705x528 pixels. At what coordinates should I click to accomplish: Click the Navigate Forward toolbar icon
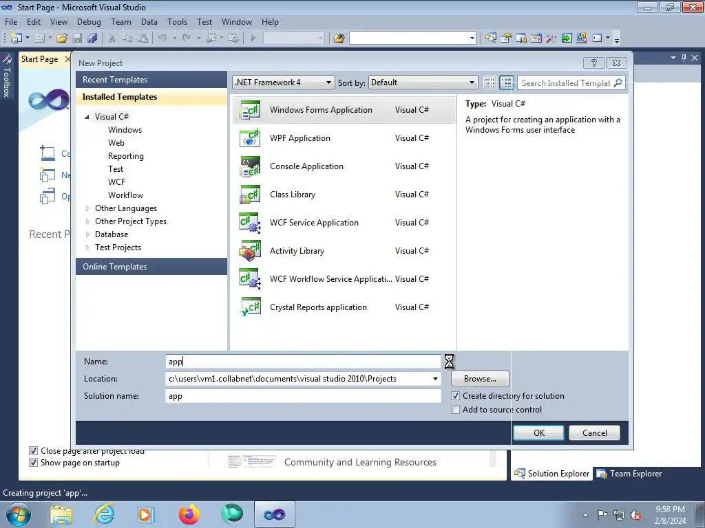coord(233,38)
